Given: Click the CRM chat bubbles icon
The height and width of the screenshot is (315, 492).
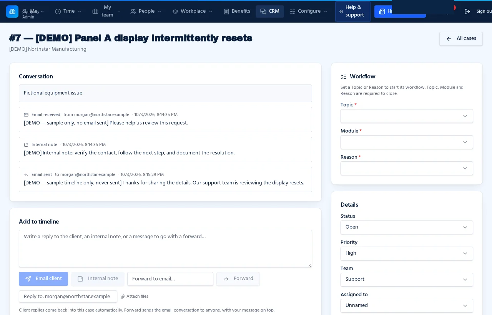Looking at the screenshot, I should coord(263,12).
